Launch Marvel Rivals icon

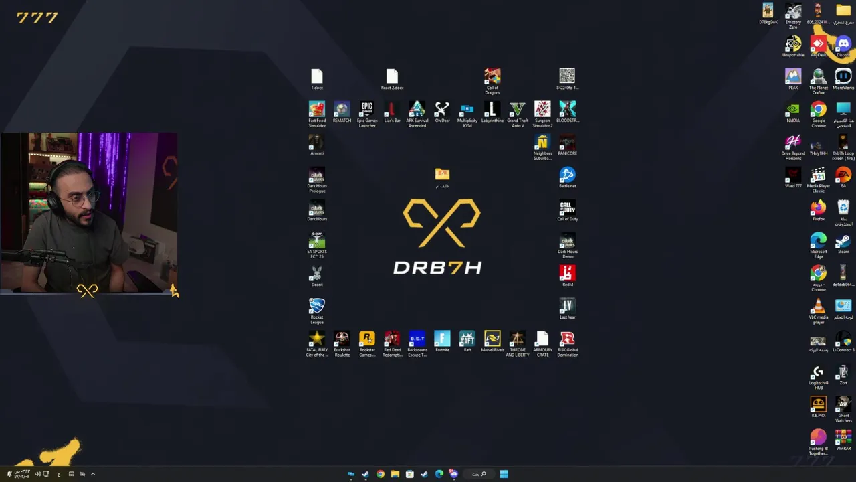click(492, 341)
